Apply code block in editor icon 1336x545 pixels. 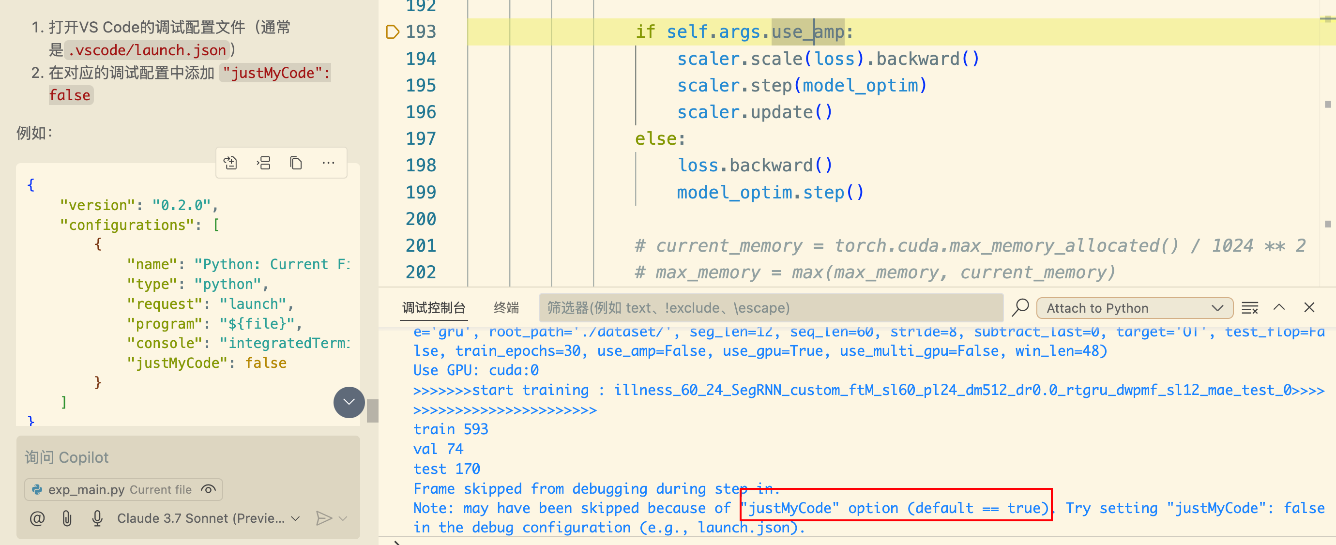point(230,163)
